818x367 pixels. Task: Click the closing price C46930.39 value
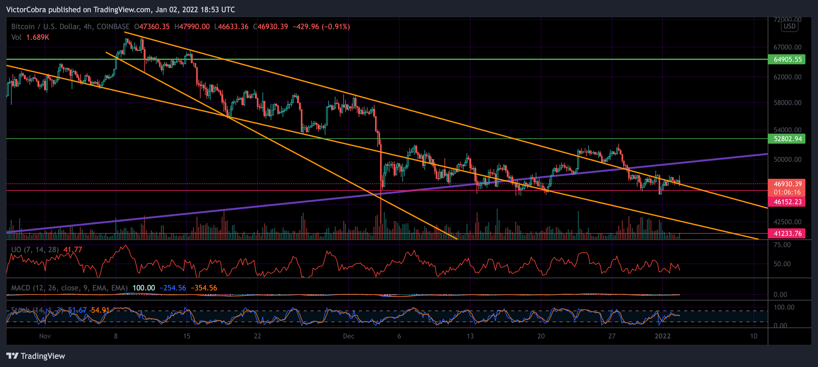tap(270, 27)
